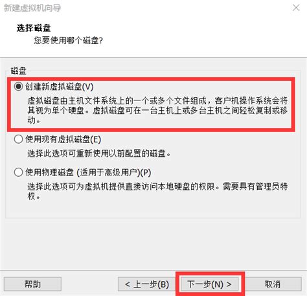Click the 您要使用哪个磁盘? subtitle

pyautogui.click(x=69, y=40)
